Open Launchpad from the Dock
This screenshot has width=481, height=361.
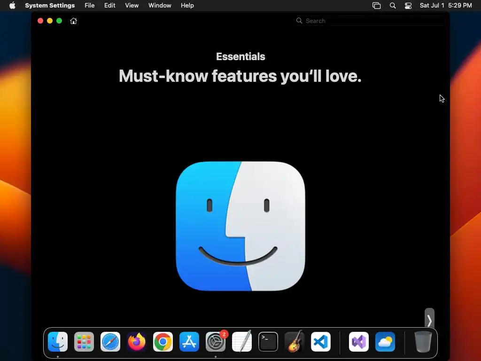(x=84, y=342)
